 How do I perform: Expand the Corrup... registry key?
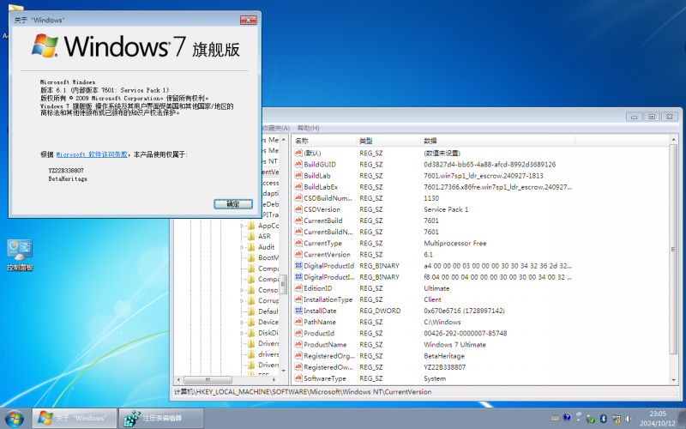point(242,301)
